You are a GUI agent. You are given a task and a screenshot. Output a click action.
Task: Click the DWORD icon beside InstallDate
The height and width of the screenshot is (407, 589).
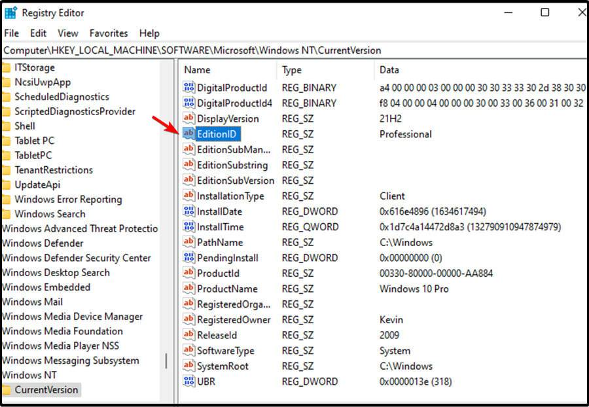(x=189, y=211)
